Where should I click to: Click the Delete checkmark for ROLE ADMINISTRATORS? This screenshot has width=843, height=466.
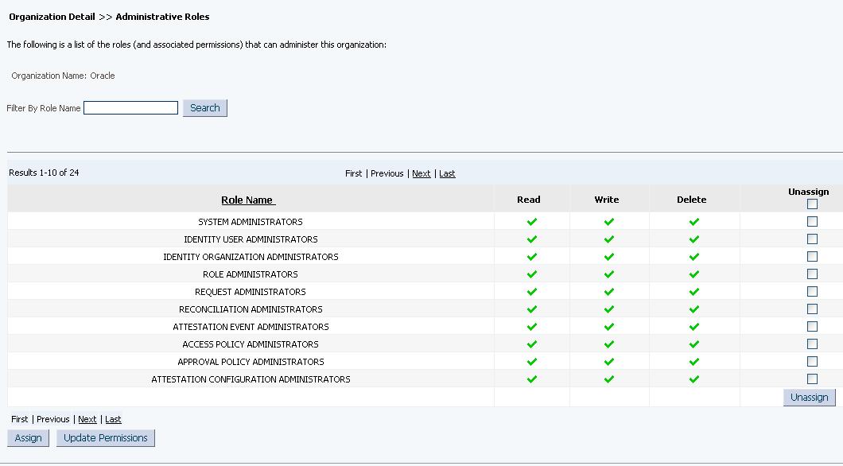[694, 274]
